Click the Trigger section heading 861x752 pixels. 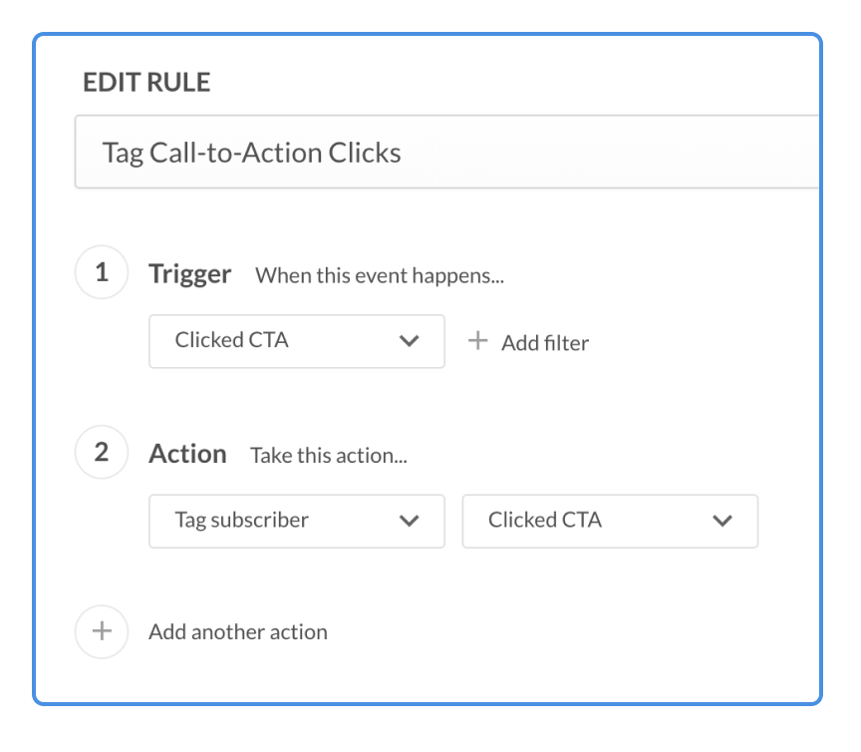coord(189,273)
